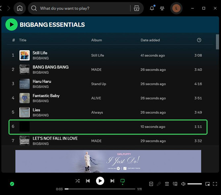The width and height of the screenshot is (221, 195).
Task: Mute the volume speaker icon
Action: click(183, 184)
